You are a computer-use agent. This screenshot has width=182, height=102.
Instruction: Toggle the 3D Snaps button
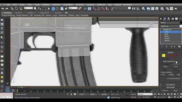(x=94, y=8)
